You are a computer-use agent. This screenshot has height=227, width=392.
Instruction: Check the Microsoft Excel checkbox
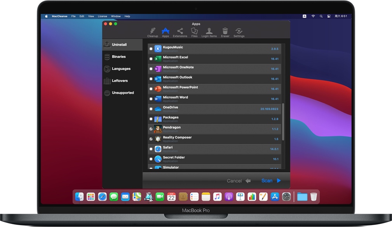151,59
